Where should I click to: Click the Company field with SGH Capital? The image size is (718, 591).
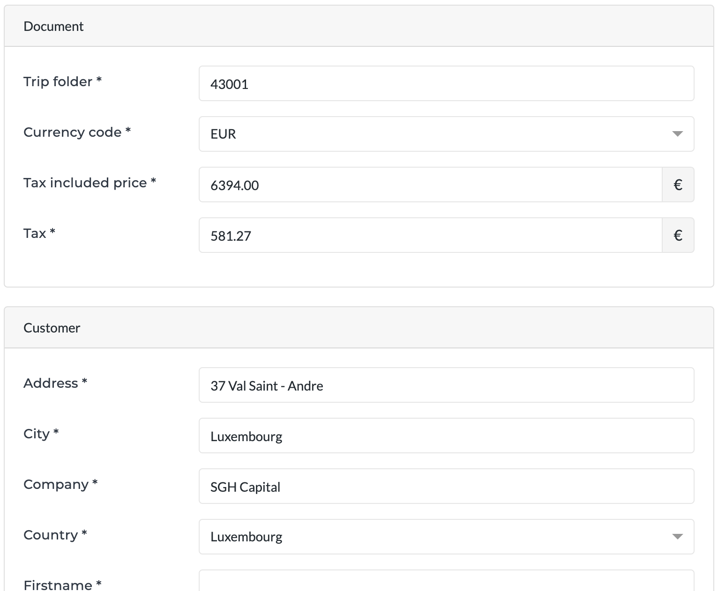pos(446,487)
